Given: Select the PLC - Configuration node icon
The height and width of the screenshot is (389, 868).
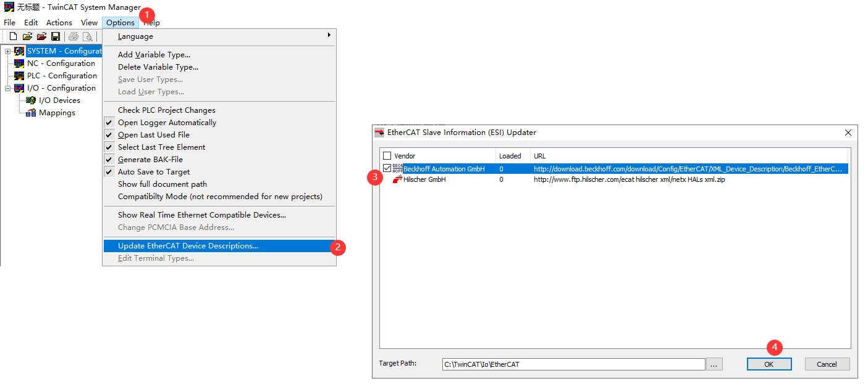Looking at the screenshot, I should click(19, 76).
